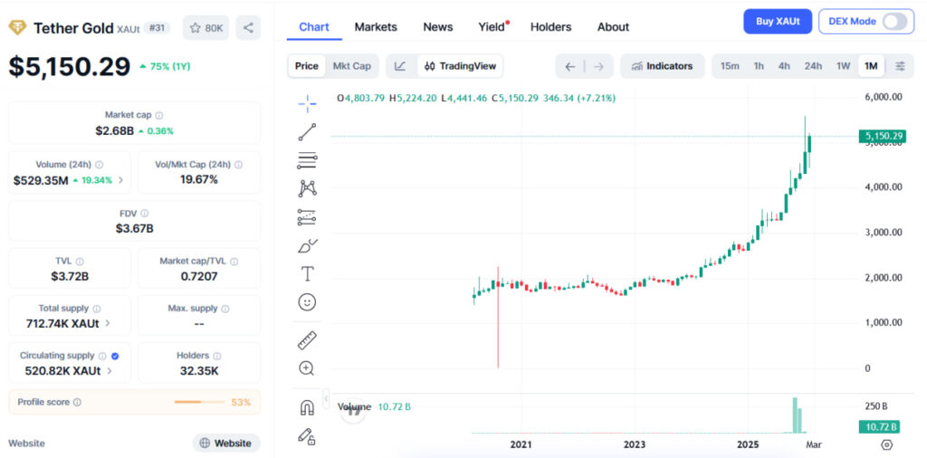
Task: Click the Buy XAUt button
Action: (x=778, y=22)
